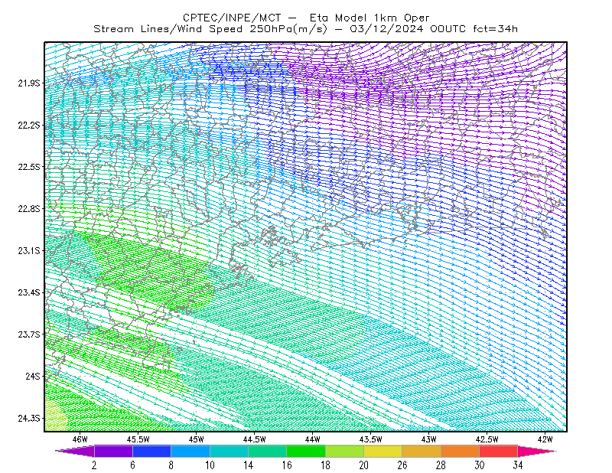Click the bright green 16-18 legend swatch
Screen dimensions: 612x473
click(x=306, y=451)
